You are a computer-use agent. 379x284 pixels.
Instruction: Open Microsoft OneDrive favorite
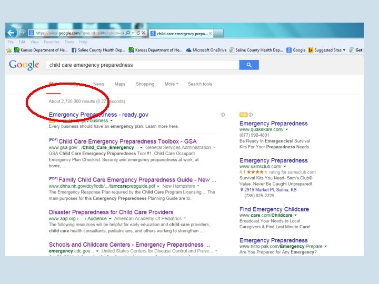[x=206, y=50]
